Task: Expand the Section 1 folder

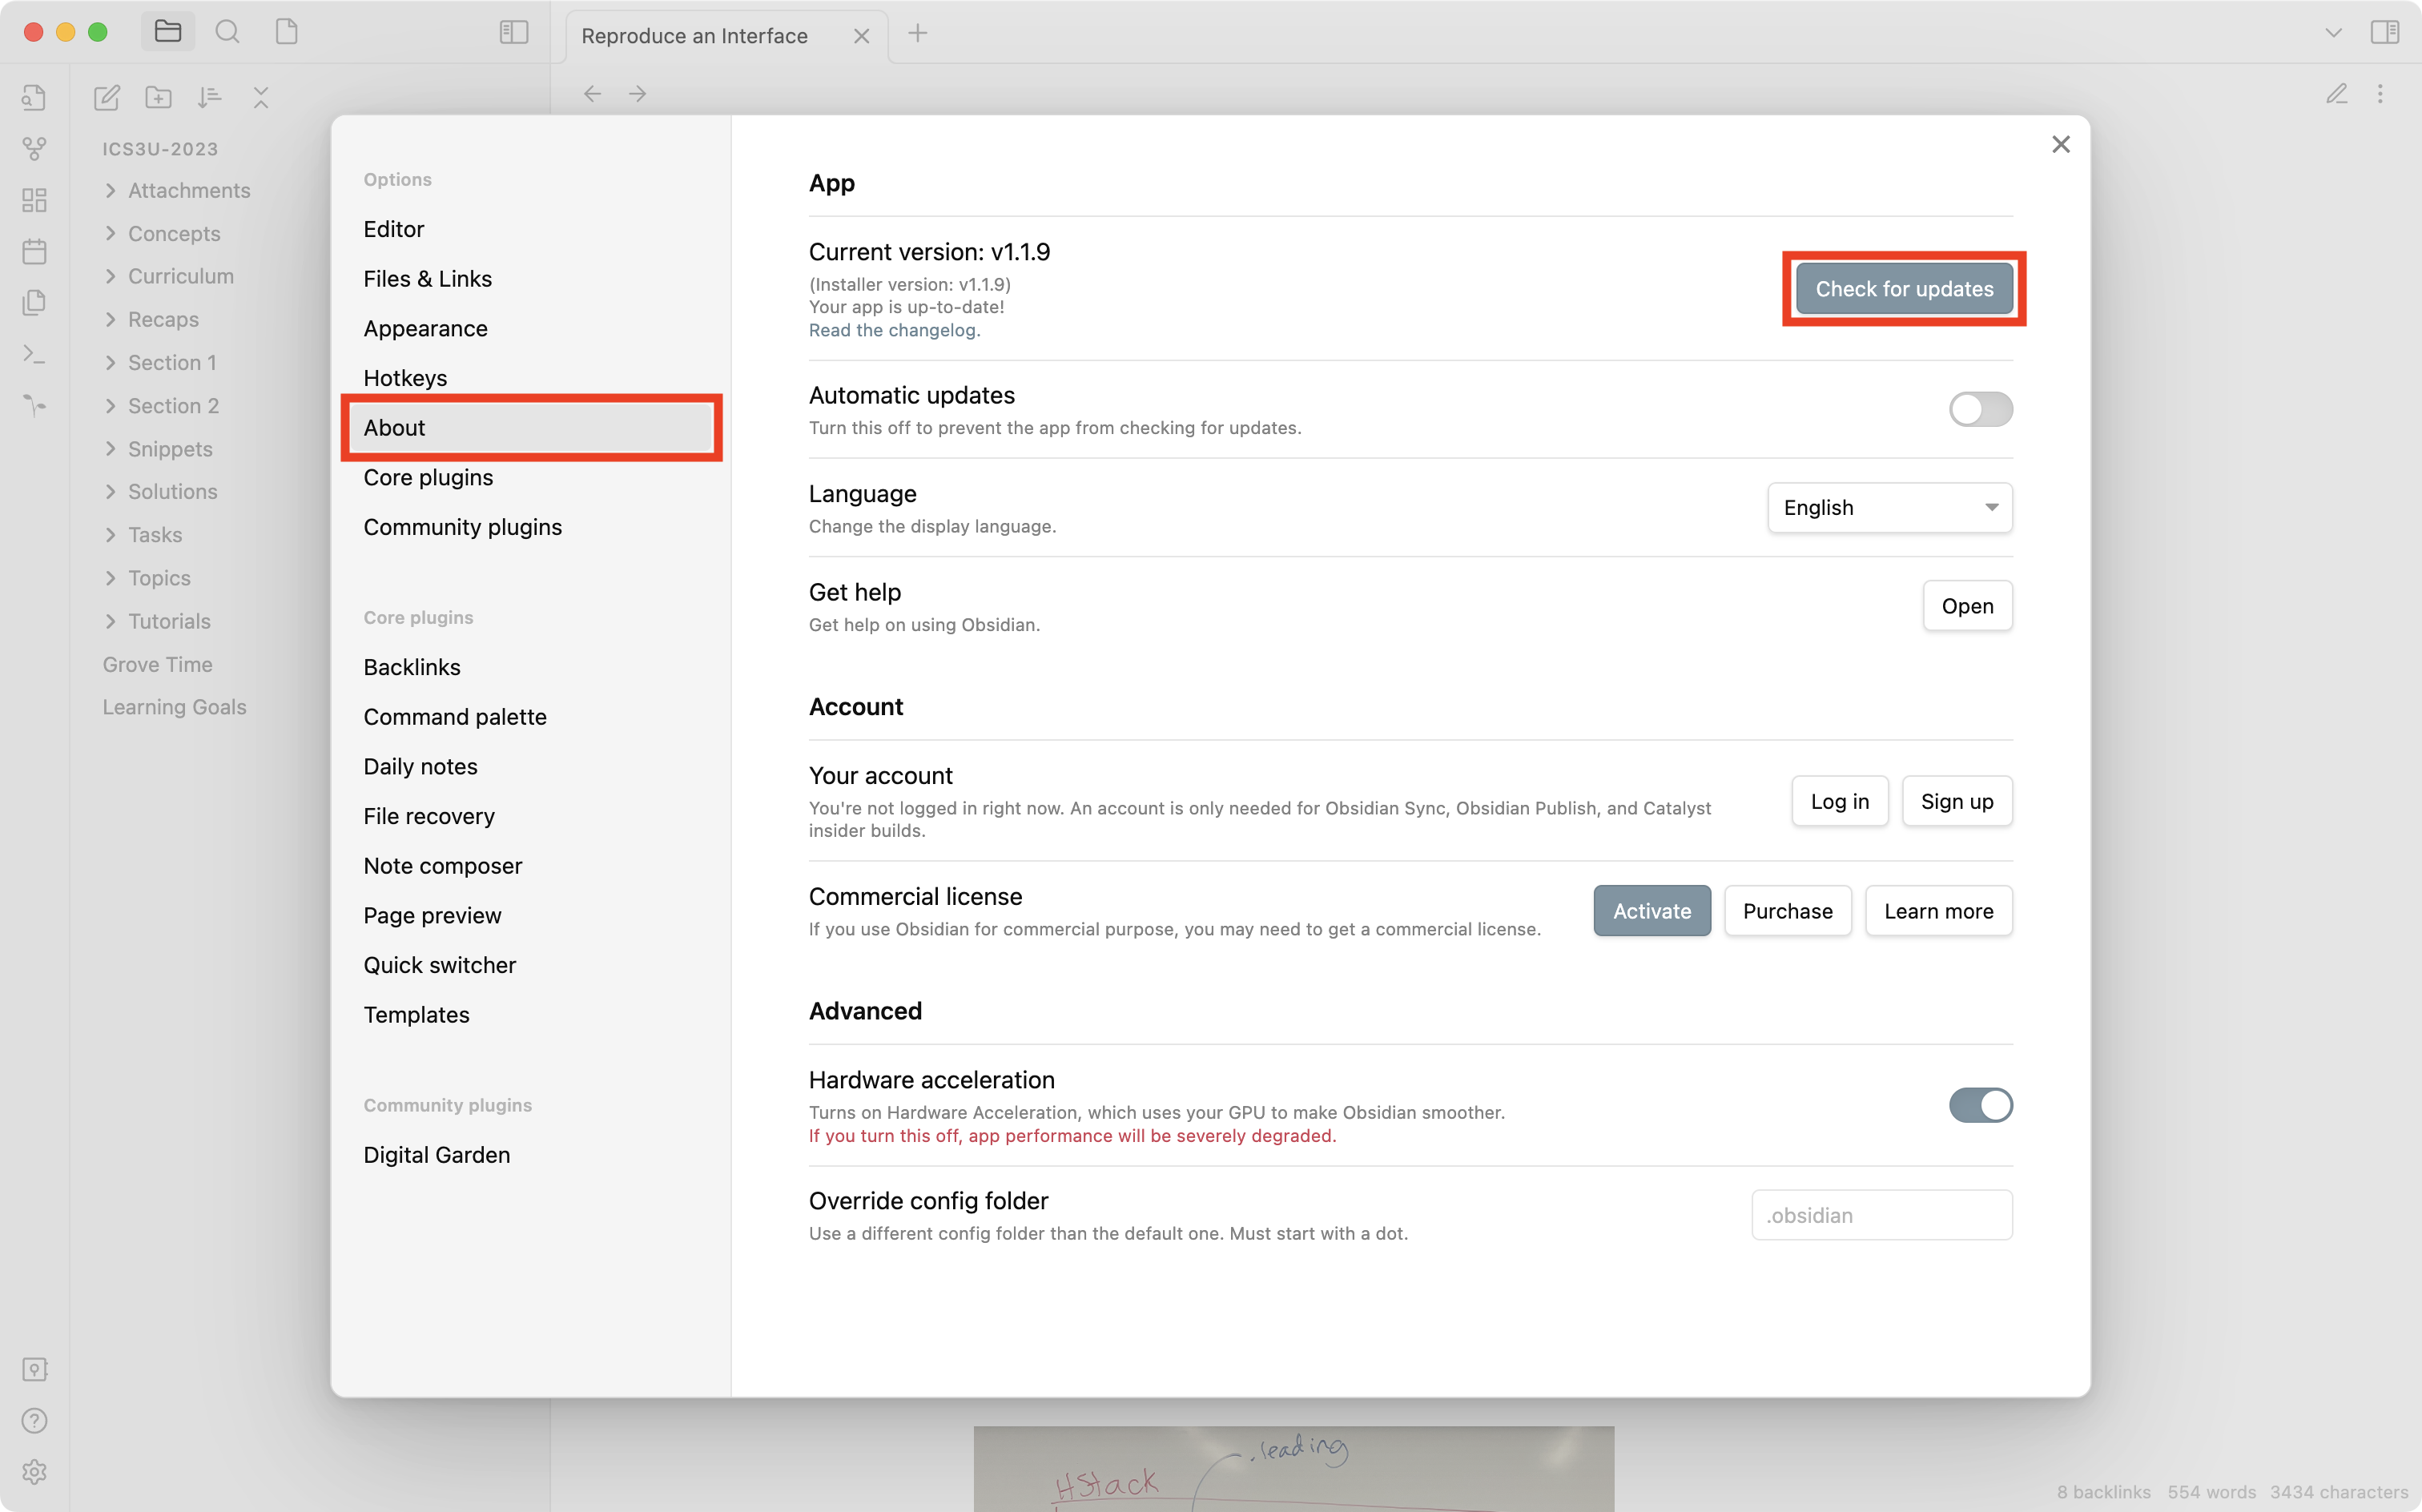Action: [x=110, y=362]
